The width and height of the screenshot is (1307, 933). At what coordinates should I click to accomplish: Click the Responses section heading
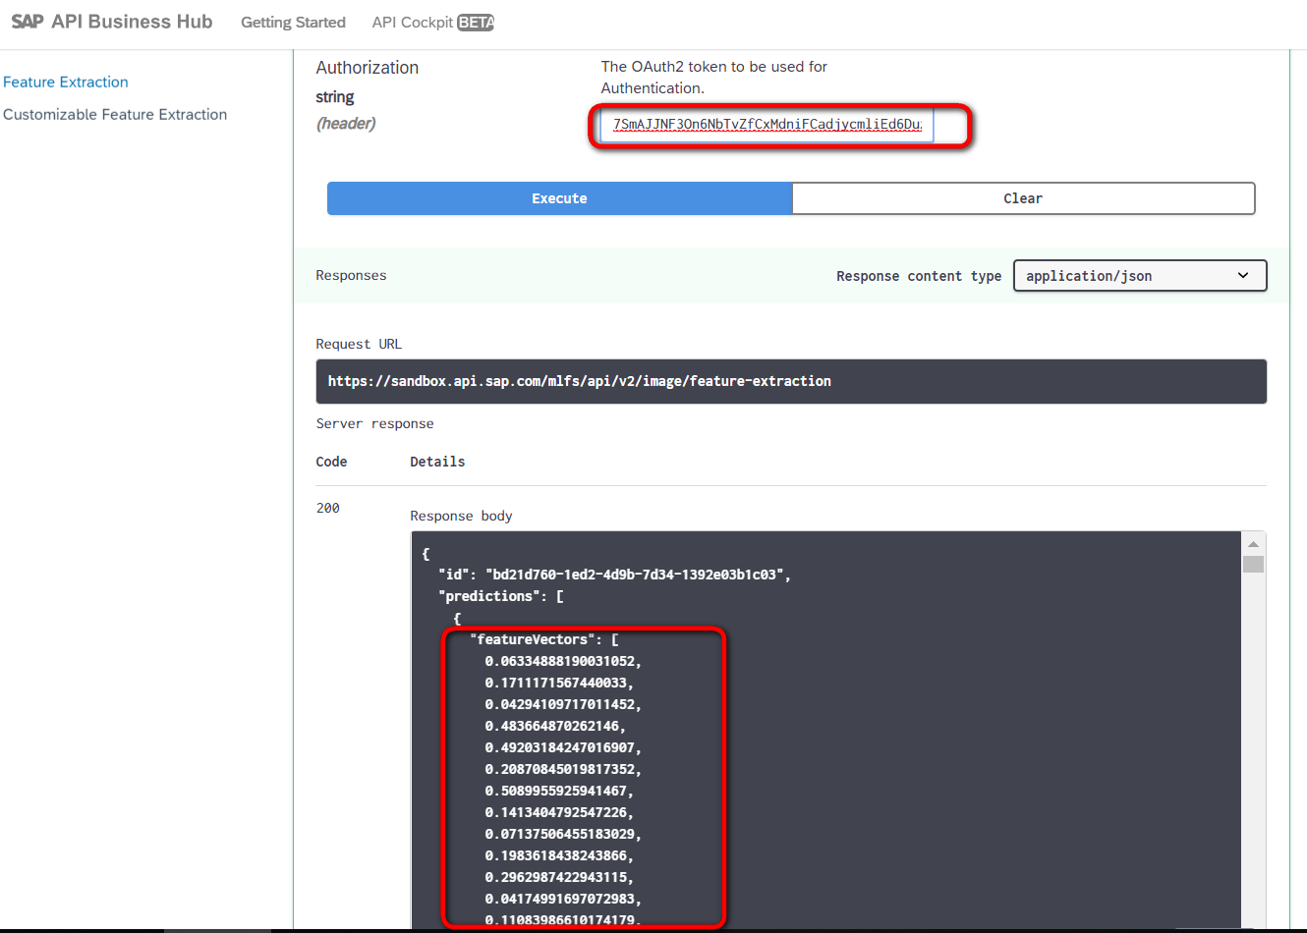pyautogui.click(x=351, y=275)
